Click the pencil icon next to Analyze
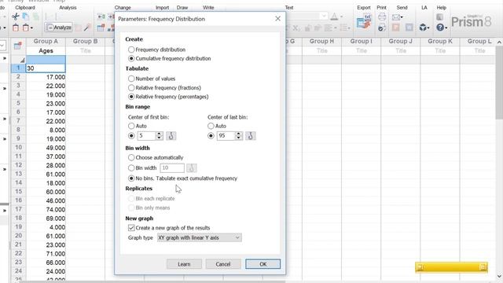Viewport: 503px width, 283px height. (x=87, y=28)
